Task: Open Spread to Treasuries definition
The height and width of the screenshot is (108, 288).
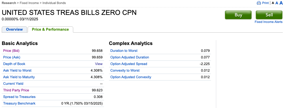Action: pos(19,97)
